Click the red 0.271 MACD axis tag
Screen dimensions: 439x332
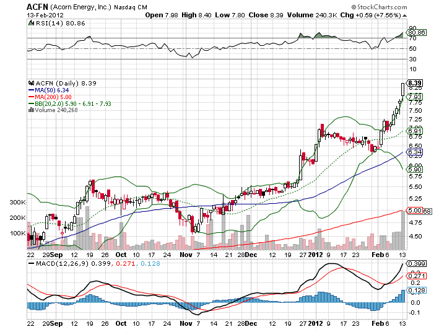tap(417, 276)
